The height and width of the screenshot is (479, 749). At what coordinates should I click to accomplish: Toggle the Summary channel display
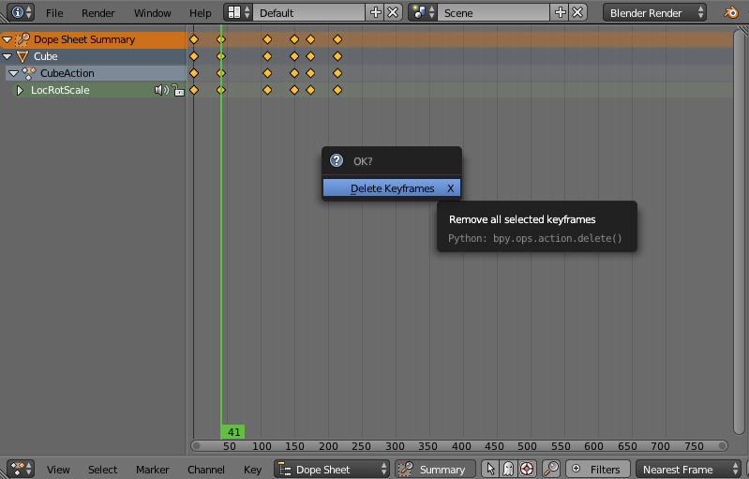click(435, 469)
